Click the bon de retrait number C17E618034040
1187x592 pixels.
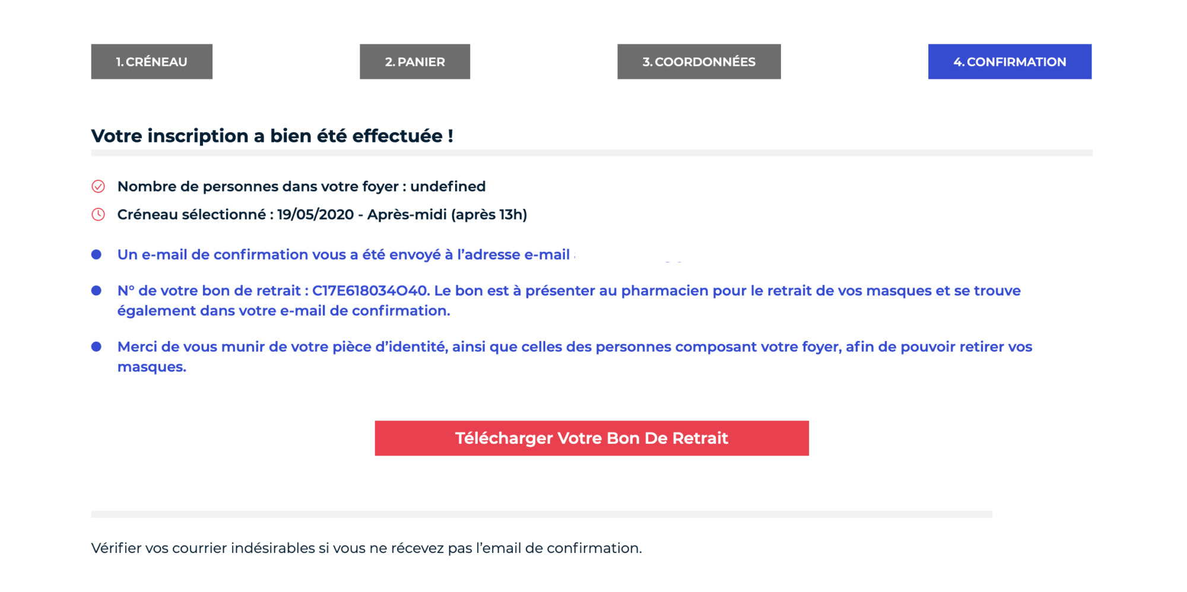click(x=370, y=291)
